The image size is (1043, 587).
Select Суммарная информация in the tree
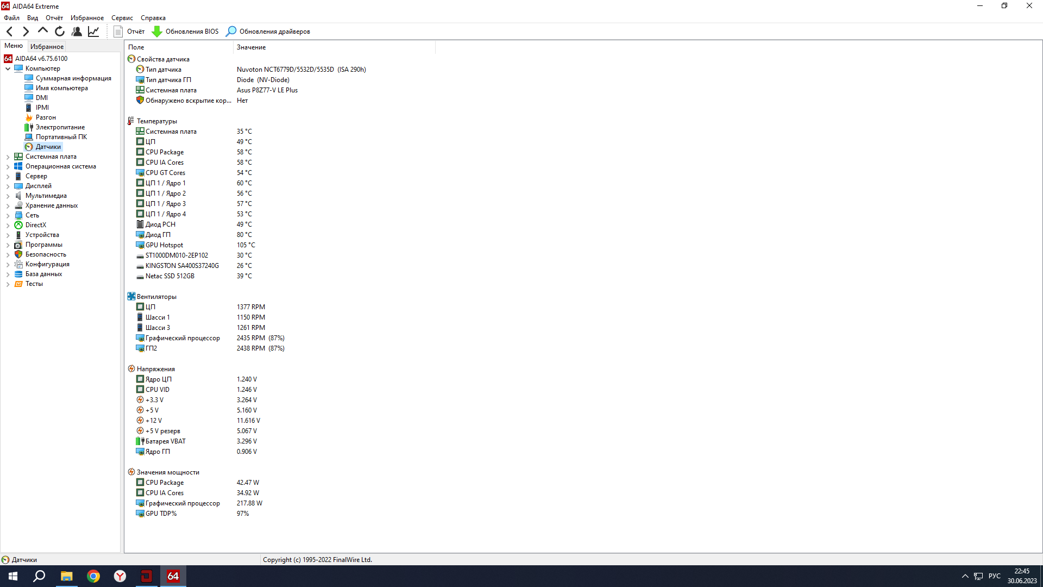pyautogui.click(x=73, y=78)
